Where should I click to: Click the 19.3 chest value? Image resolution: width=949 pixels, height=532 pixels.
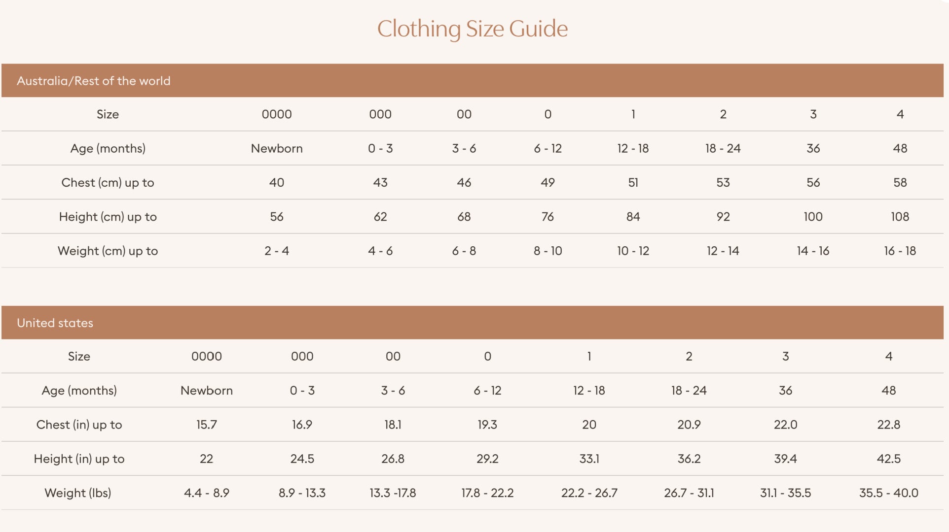487,425
